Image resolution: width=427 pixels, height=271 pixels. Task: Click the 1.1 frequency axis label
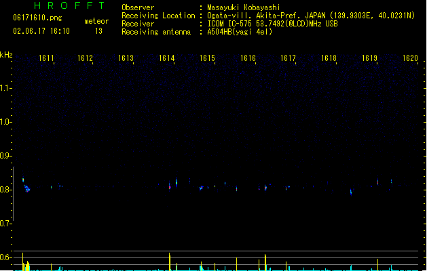click(x=5, y=88)
